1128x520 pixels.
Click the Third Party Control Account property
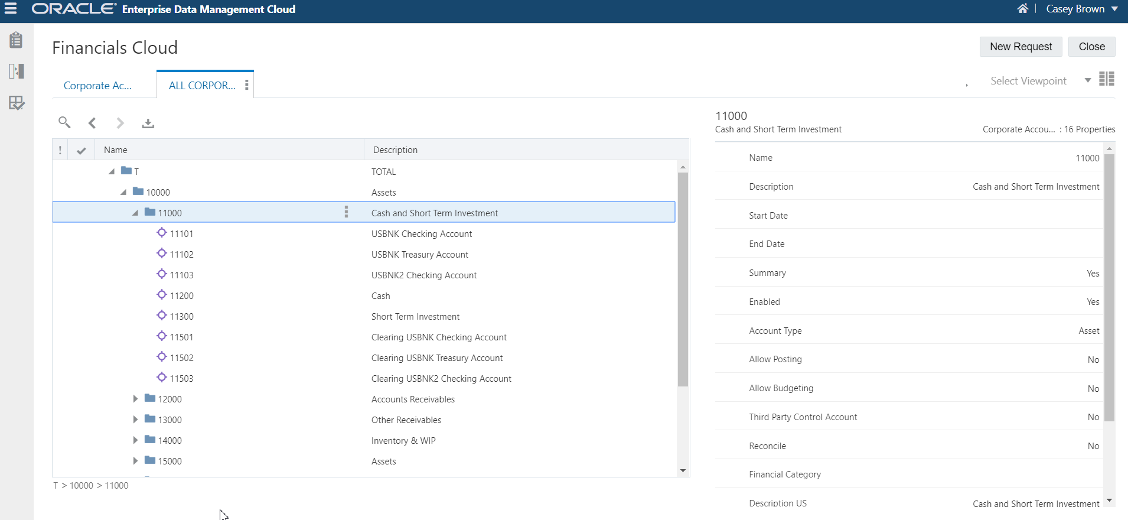[x=909, y=417]
